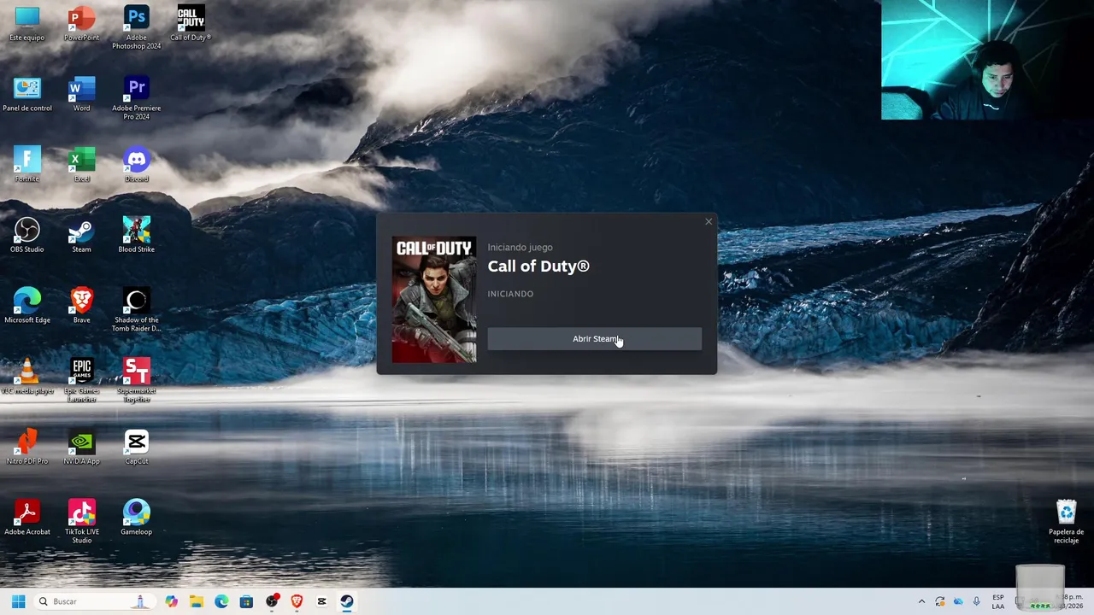Select the Epic Games Launcher desktop icon
1094x615 pixels.
82,381
